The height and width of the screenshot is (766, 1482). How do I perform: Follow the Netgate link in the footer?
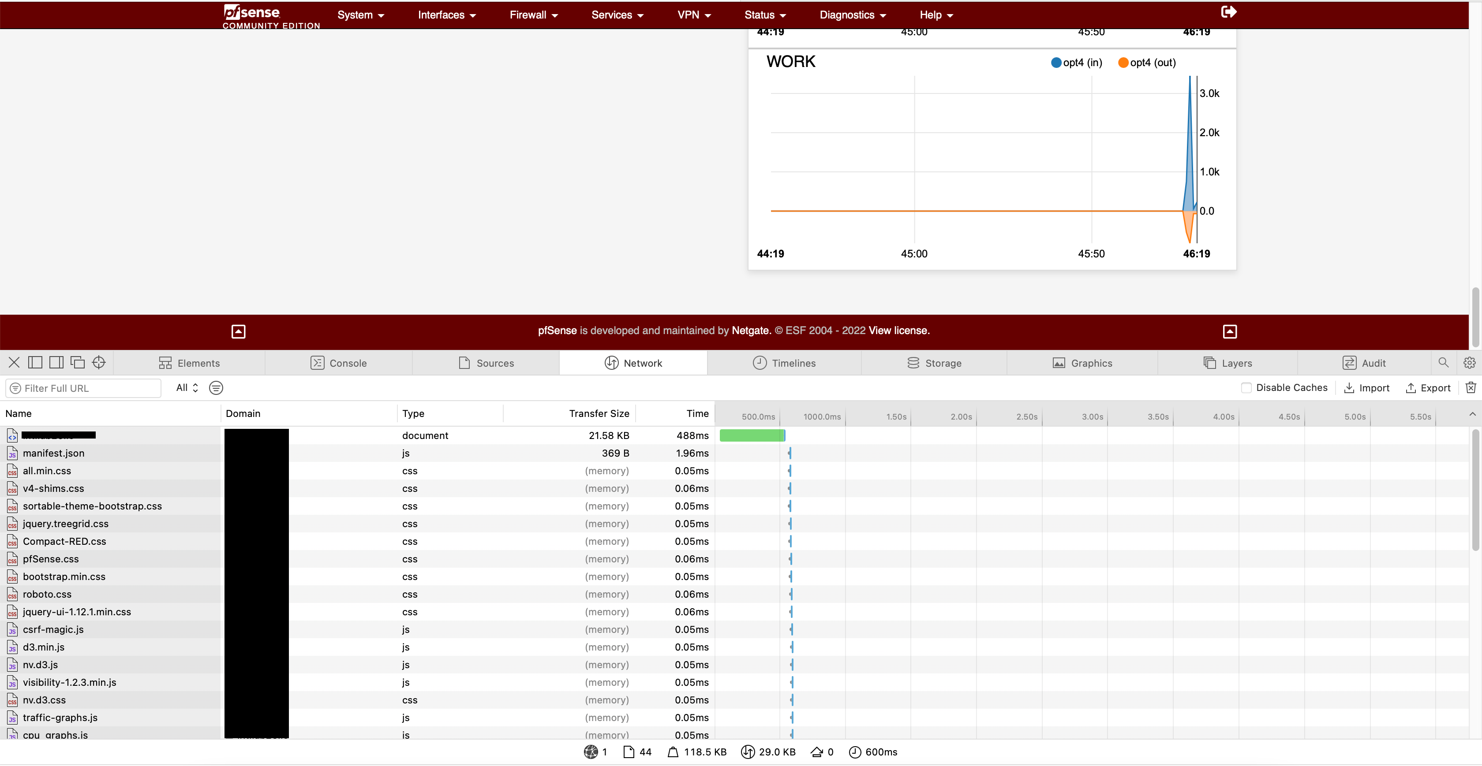(x=750, y=330)
